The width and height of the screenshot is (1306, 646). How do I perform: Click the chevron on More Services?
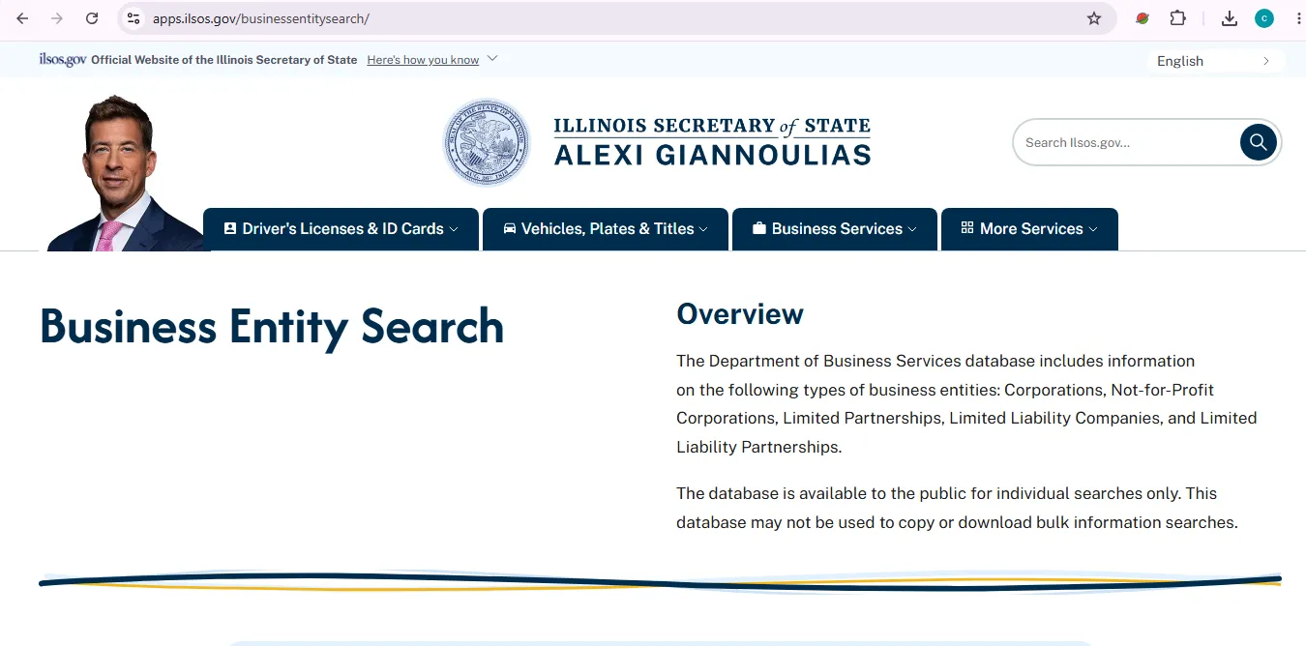1093,230
